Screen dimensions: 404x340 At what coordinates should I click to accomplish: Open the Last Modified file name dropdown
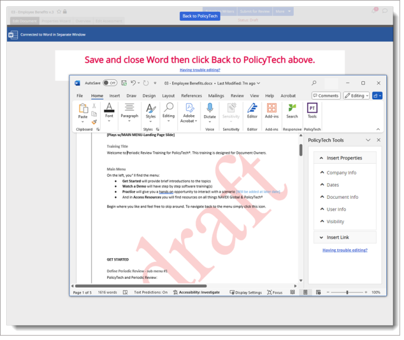(259, 83)
